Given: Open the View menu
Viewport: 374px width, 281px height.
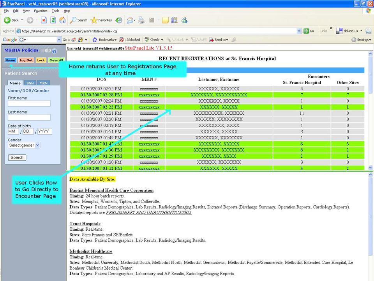Looking at the screenshot, I should (26, 11).
